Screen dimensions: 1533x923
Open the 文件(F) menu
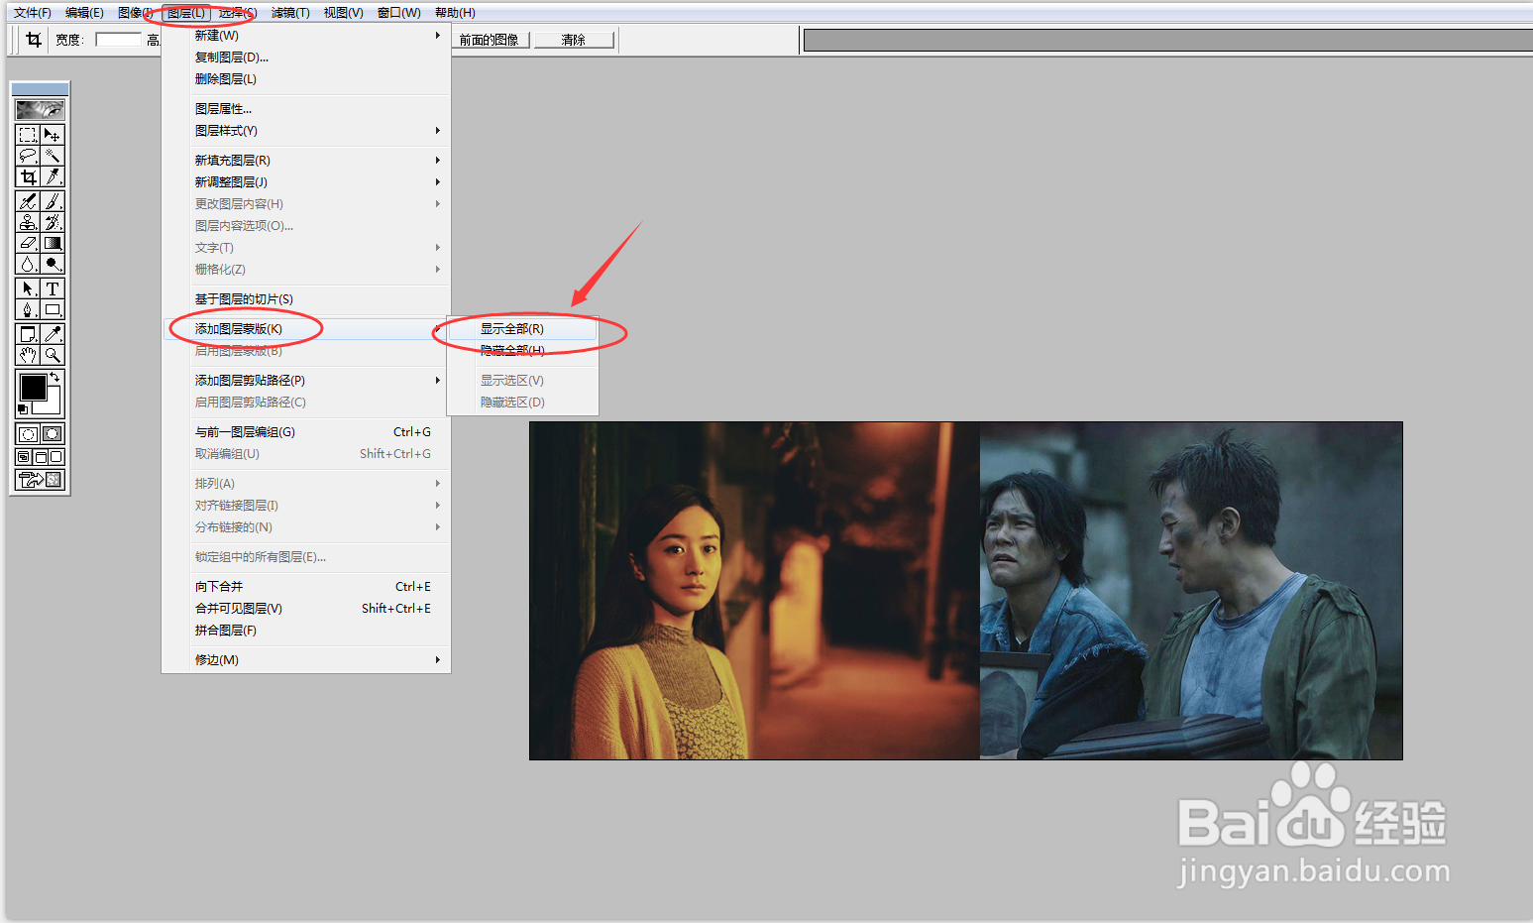pos(33,13)
